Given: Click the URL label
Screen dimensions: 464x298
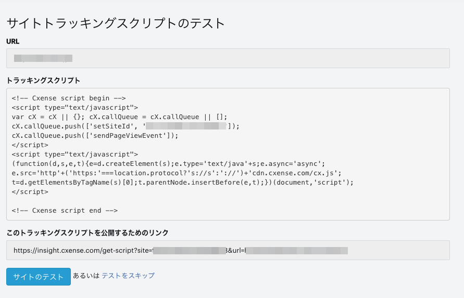Looking at the screenshot, I should click(12, 42).
